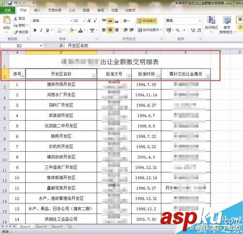This screenshot has height=234, width=243.
Task: Select the Cut scissors icon
Action: 16,18
